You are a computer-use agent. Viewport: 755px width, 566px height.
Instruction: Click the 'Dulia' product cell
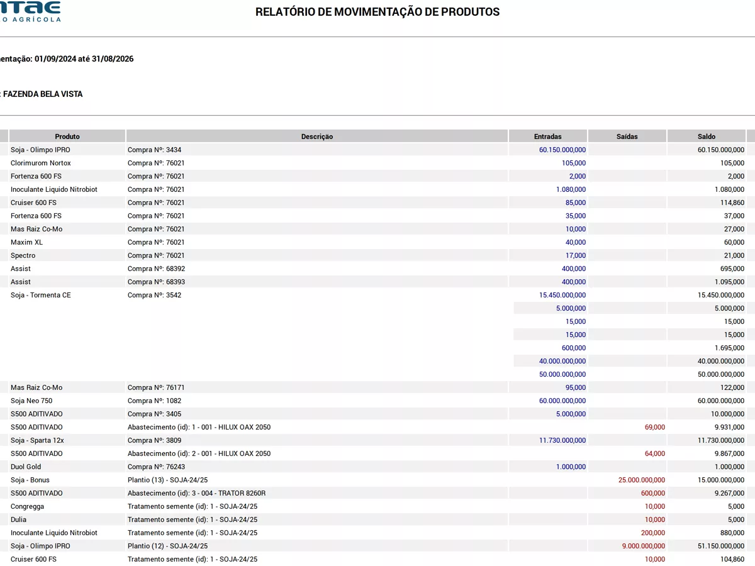click(19, 519)
